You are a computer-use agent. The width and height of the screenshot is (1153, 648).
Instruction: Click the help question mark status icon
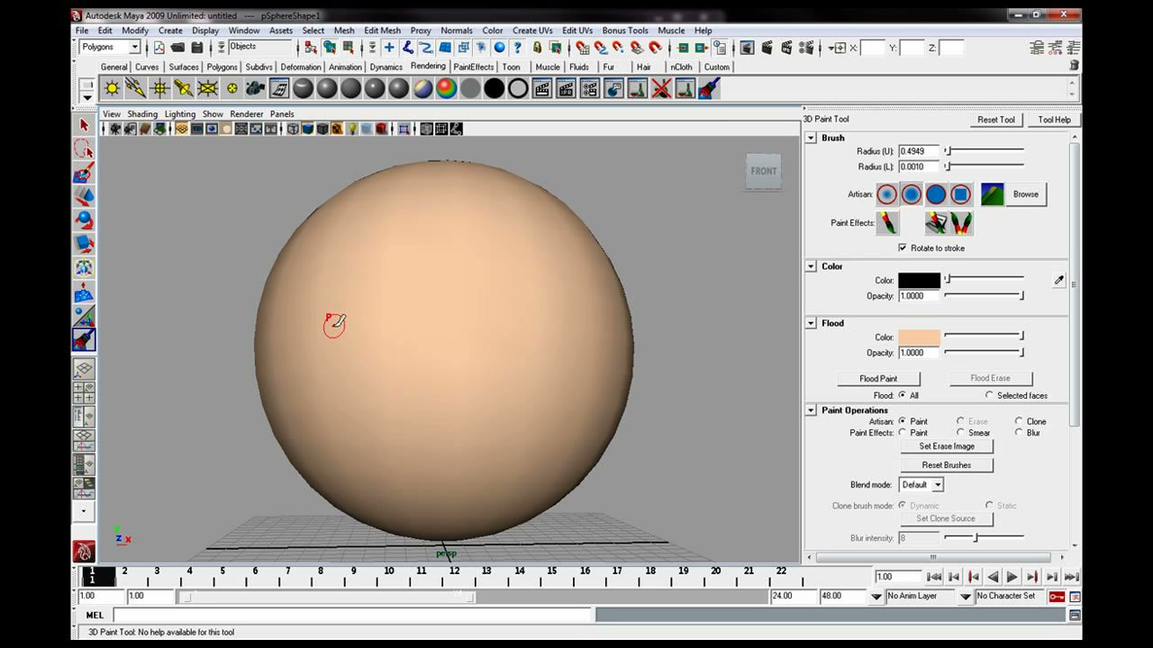pyautogui.click(x=517, y=48)
